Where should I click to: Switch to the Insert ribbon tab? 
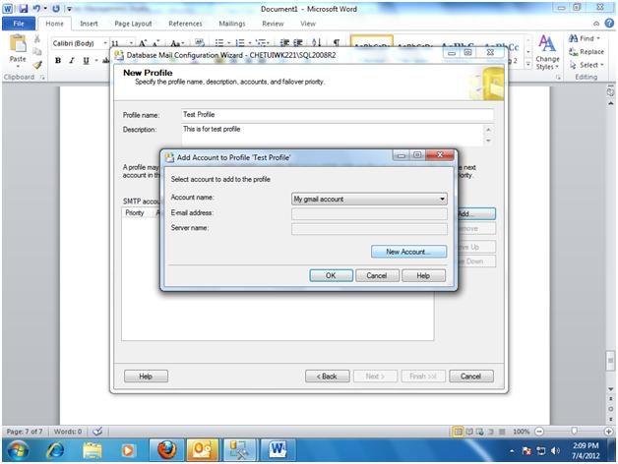[x=89, y=24]
